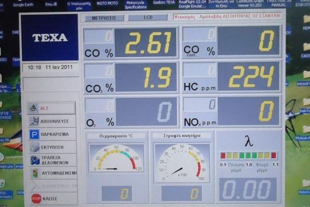The image size is (310, 207).
Task: Click the lambda color scale bar
Action: [x=248, y=155]
